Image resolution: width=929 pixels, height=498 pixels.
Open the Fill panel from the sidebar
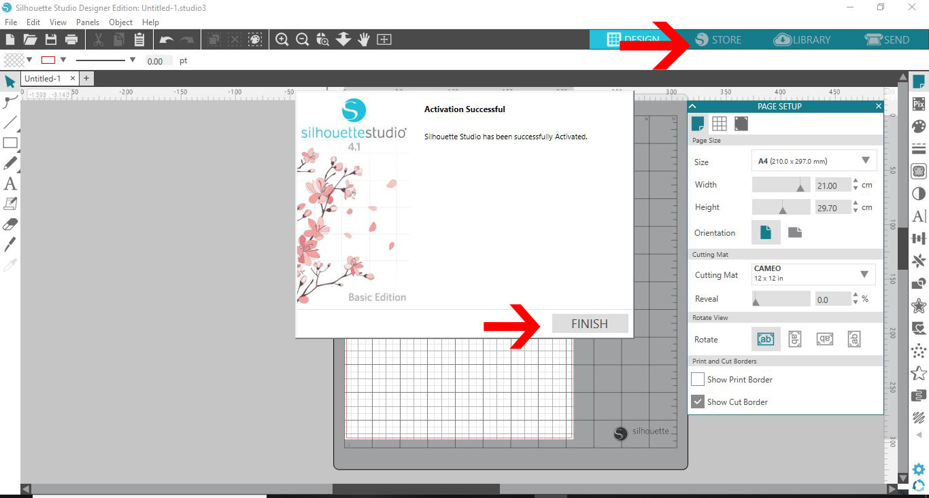[919, 126]
